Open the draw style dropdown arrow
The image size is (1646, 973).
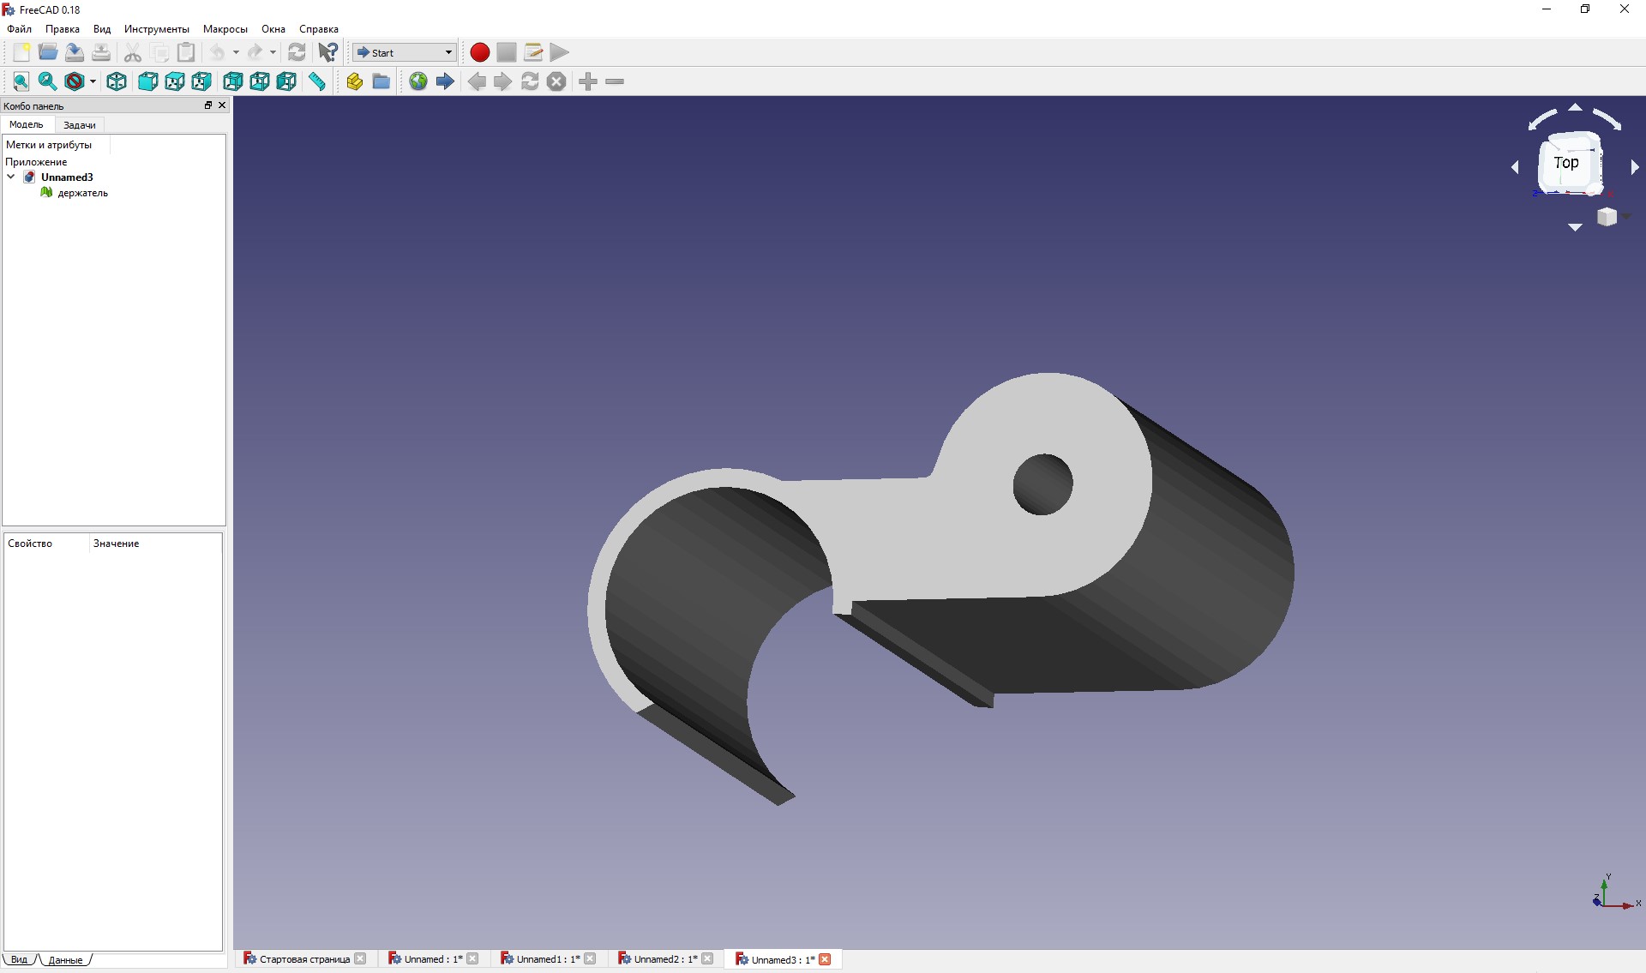pyautogui.click(x=93, y=81)
